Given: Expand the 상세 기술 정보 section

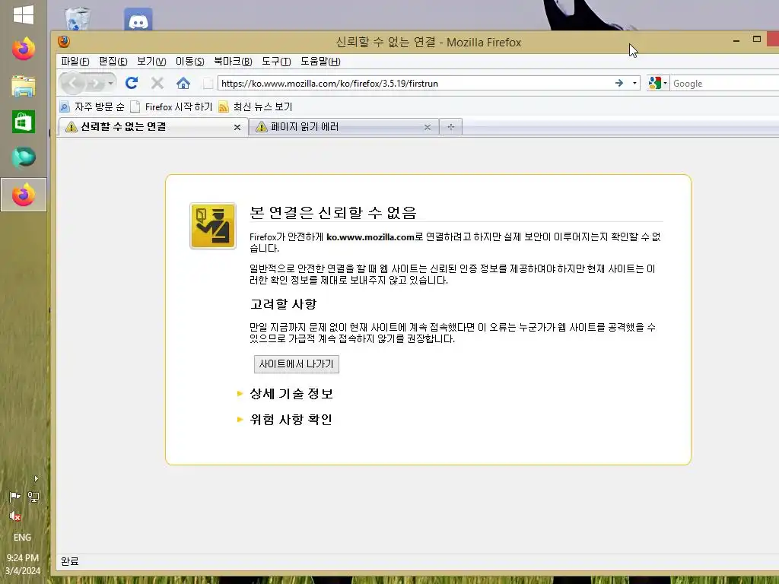Looking at the screenshot, I should pyautogui.click(x=286, y=394).
